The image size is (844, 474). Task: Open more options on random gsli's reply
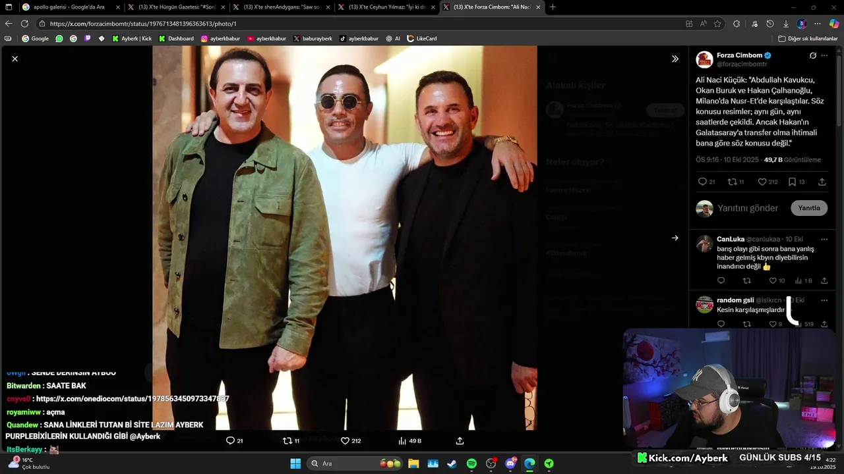click(x=824, y=300)
